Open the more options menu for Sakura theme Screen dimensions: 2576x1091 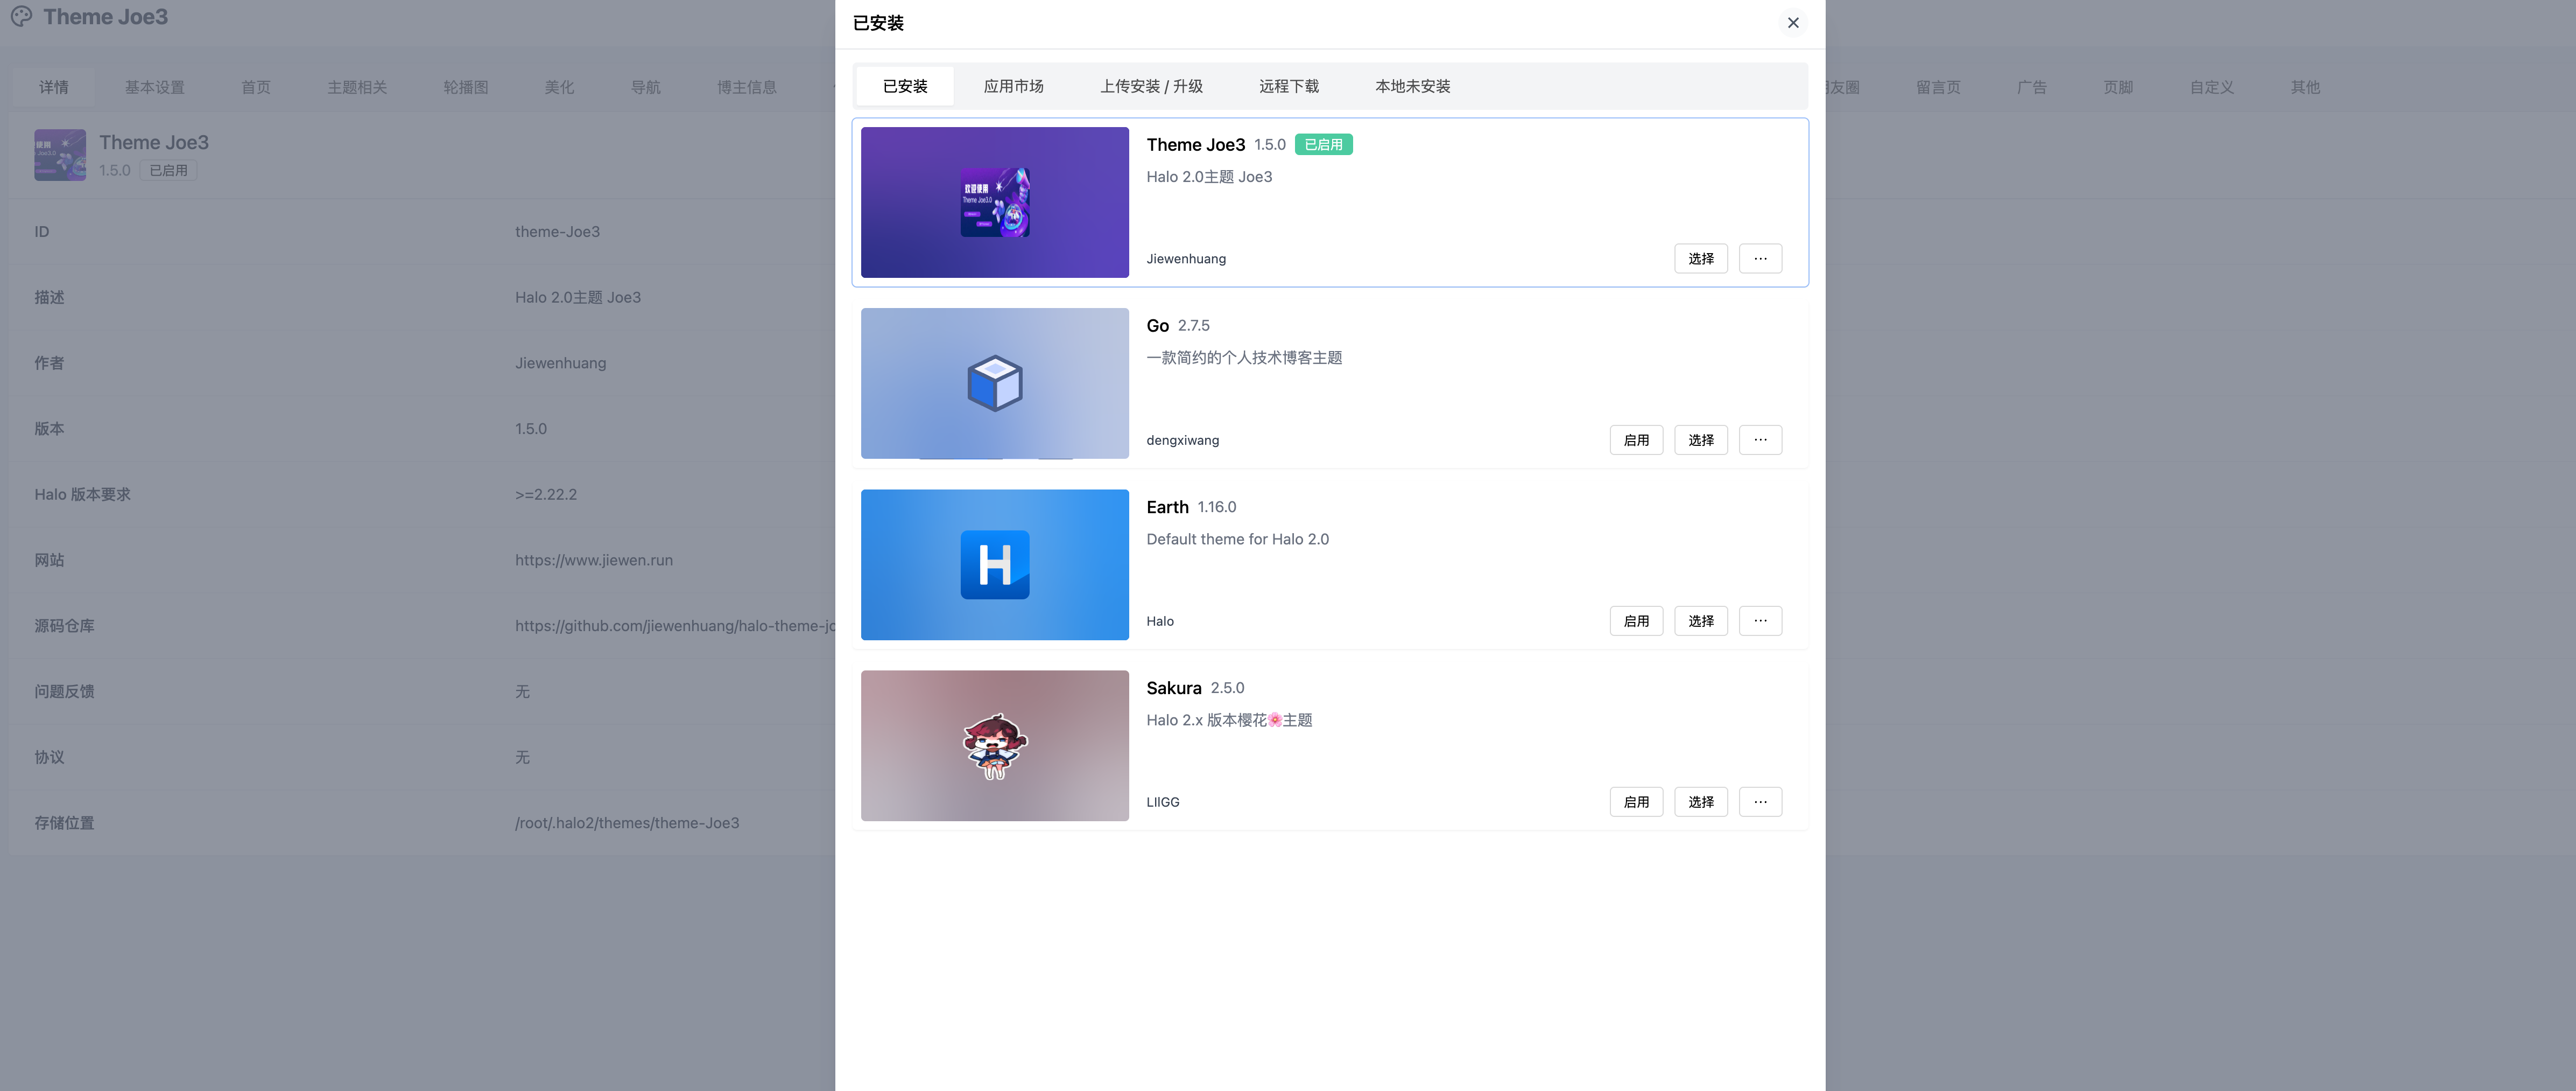click(x=1760, y=802)
